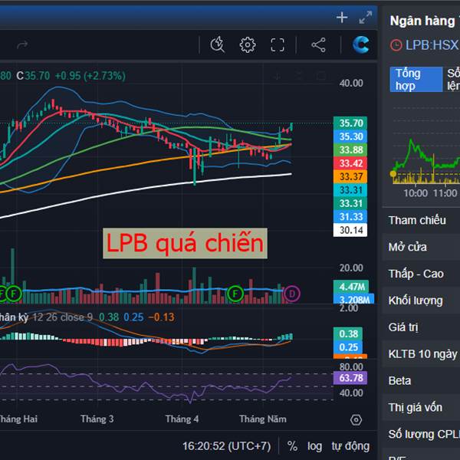Toggle tự động auto scale

click(350, 446)
